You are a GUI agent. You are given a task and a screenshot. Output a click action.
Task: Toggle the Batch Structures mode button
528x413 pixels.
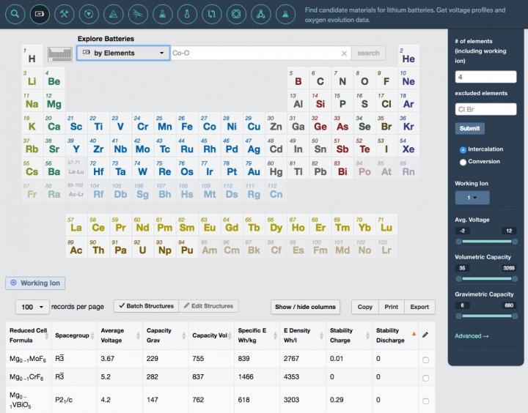[145, 306]
